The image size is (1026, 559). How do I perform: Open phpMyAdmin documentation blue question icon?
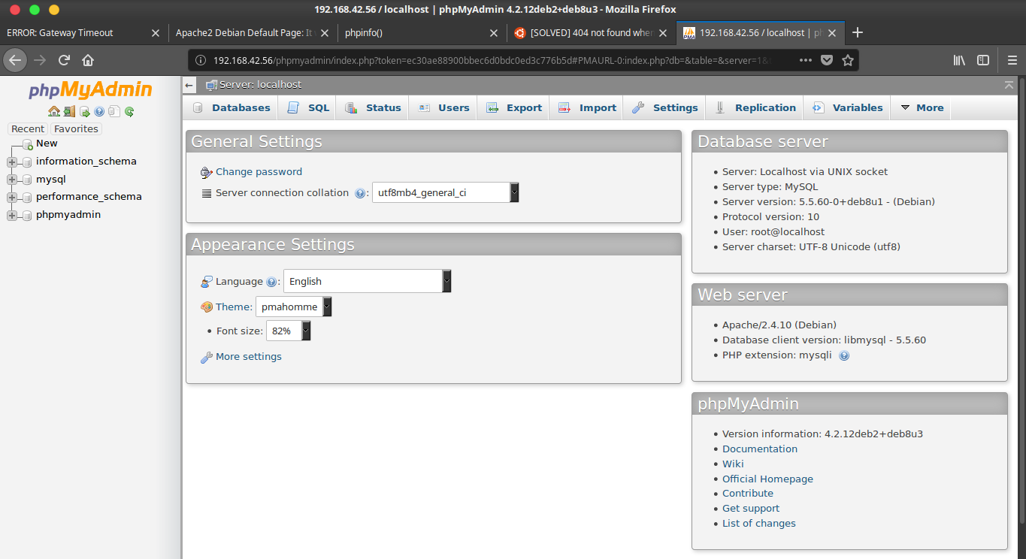coord(99,111)
